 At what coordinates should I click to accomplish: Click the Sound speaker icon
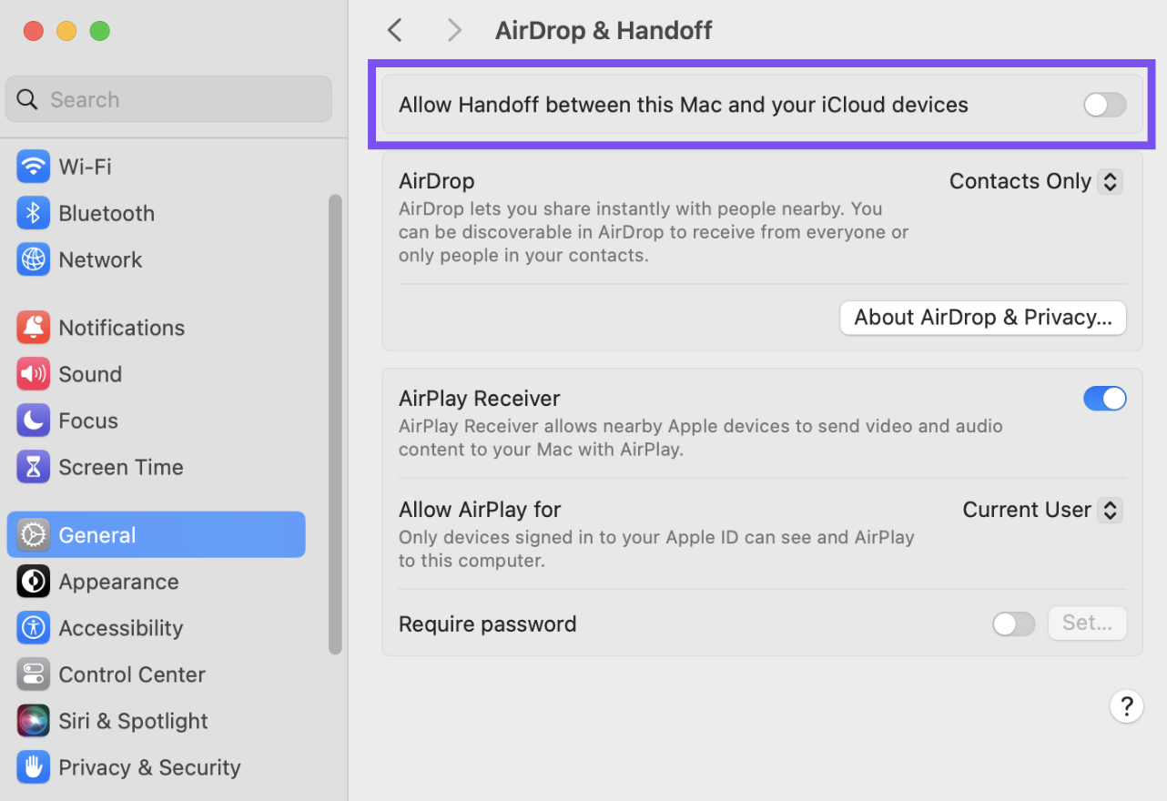[x=34, y=374]
